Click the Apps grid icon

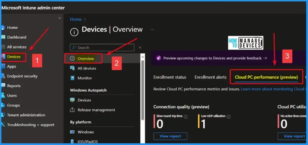click(3, 66)
